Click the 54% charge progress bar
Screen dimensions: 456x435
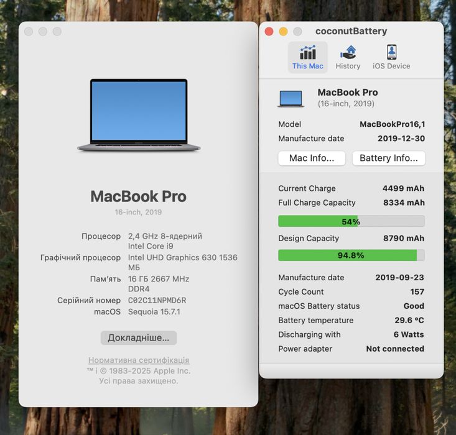click(351, 221)
